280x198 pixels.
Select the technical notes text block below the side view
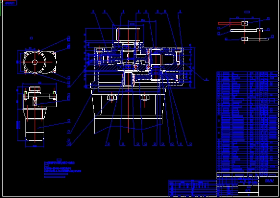click(62, 168)
